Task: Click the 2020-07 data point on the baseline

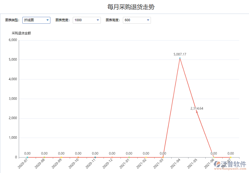Action: tap(27, 157)
